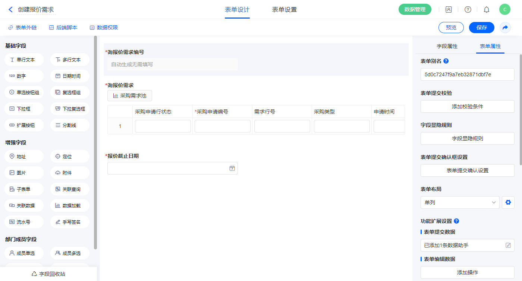This screenshot has height=281, width=522.
Task: Expand the form layout dropdown showing 单列
Action: click(x=460, y=202)
